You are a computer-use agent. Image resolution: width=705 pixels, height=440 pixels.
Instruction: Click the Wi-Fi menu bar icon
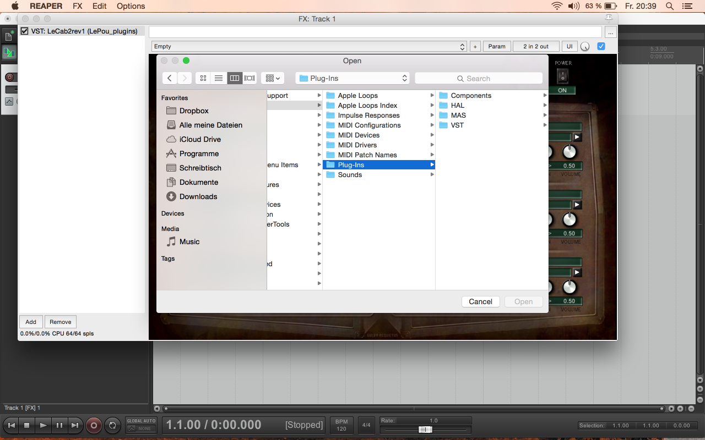click(x=557, y=6)
